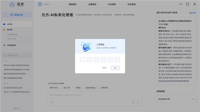This screenshot has width=200, height=112.
Task: Open the MMLU问答 knowledge base dropdown
Action: pos(19,39)
